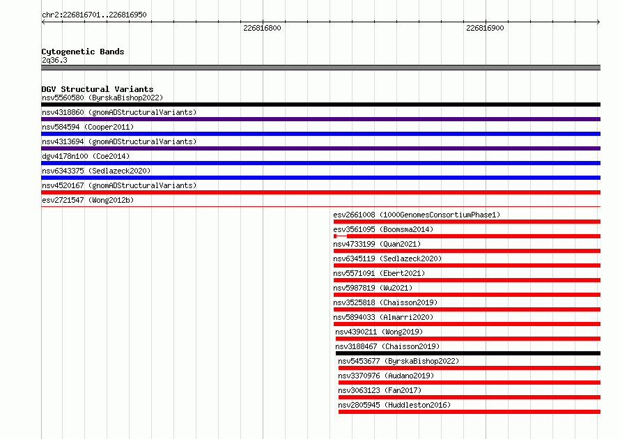
Task: Select nsv5894033 (Almarri2020) variant label
Action: click(x=383, y=317)
